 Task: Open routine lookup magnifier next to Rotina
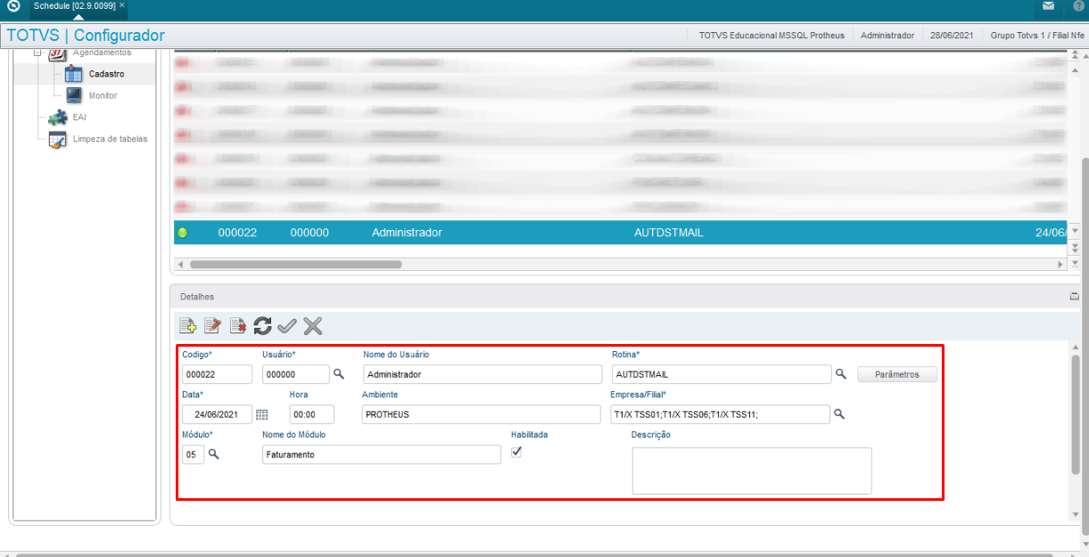coord(840,374)
